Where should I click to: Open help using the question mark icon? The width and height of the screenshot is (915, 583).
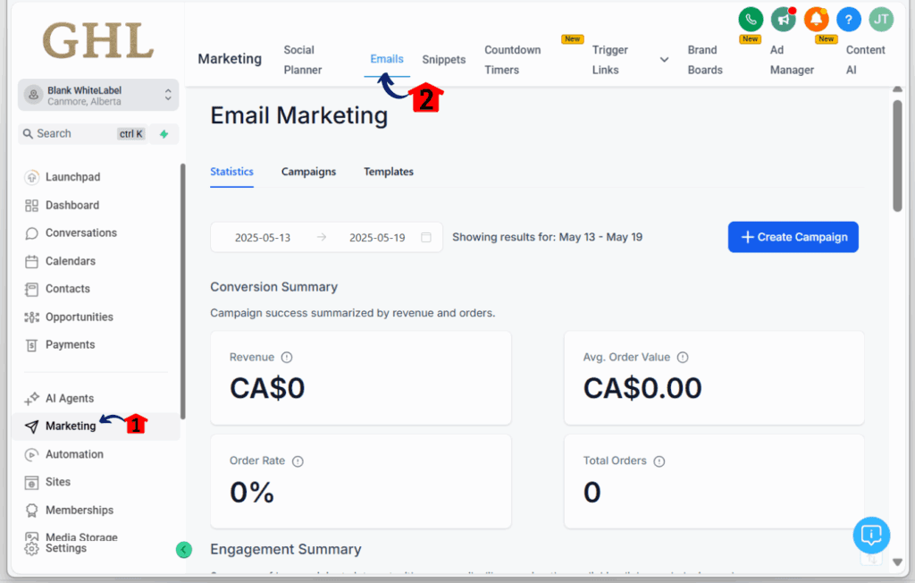pos(848,19)
